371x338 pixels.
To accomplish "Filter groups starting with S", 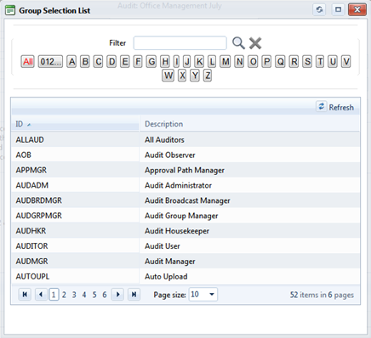I will coord(307,61).
